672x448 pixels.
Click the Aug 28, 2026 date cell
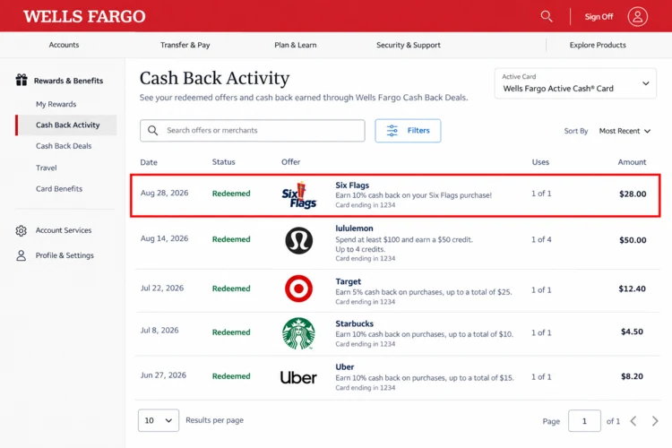165,193
